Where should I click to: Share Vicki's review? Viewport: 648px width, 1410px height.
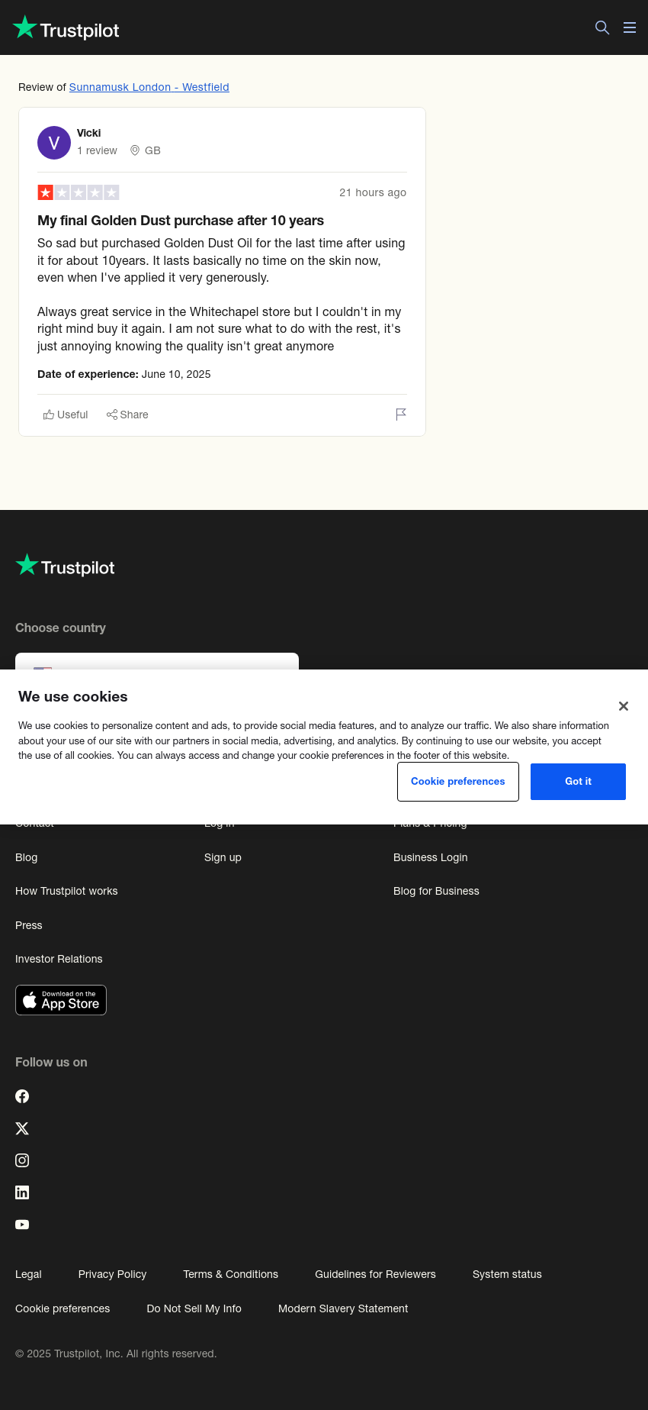pyautogui.click(x=127, y=415)
